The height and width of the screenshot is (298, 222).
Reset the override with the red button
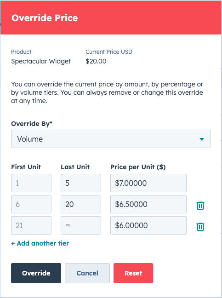point(133,273)
